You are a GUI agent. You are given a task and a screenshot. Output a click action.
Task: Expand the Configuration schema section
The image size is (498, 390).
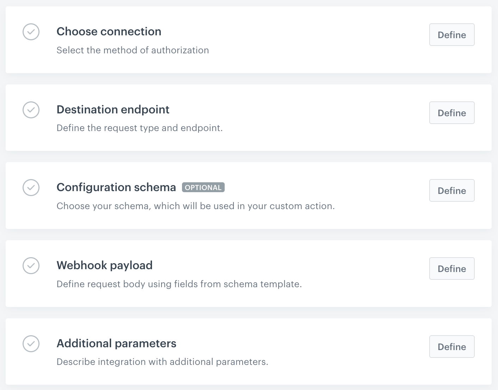(116, 187)
